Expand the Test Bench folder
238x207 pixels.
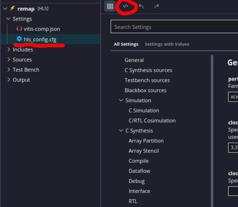9,70
